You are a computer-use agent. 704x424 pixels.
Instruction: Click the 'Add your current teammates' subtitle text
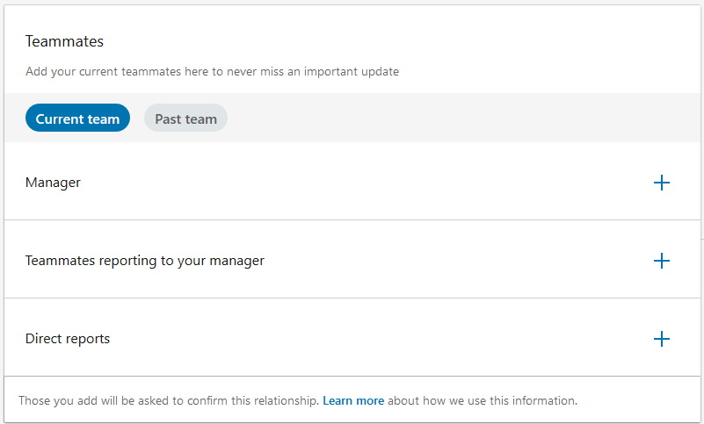(213, 72)
